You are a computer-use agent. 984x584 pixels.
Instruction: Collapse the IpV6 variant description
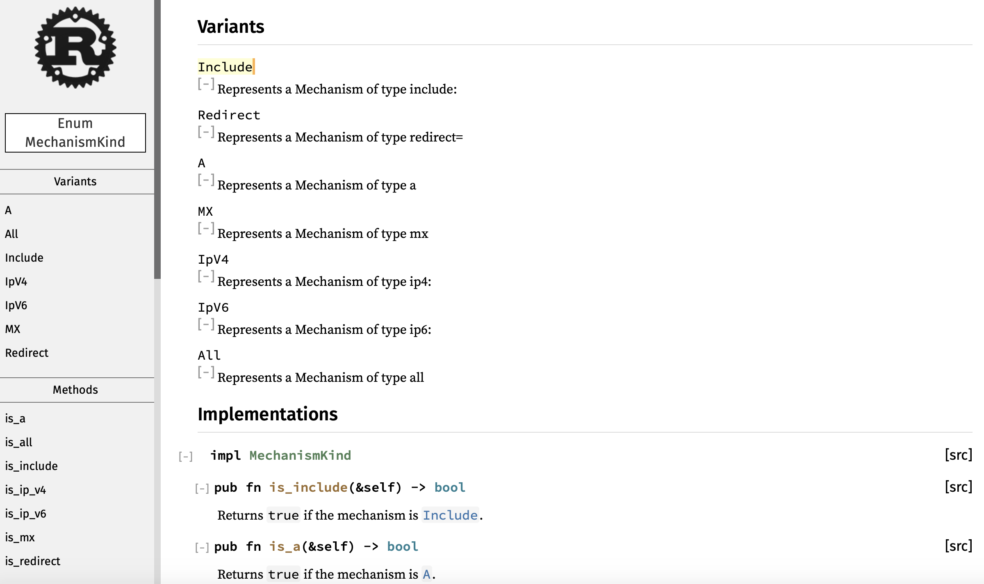click(x=205, y=324)
